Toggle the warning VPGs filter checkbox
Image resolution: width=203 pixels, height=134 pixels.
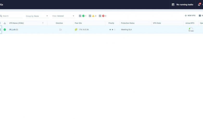click(x=90, y=16)
